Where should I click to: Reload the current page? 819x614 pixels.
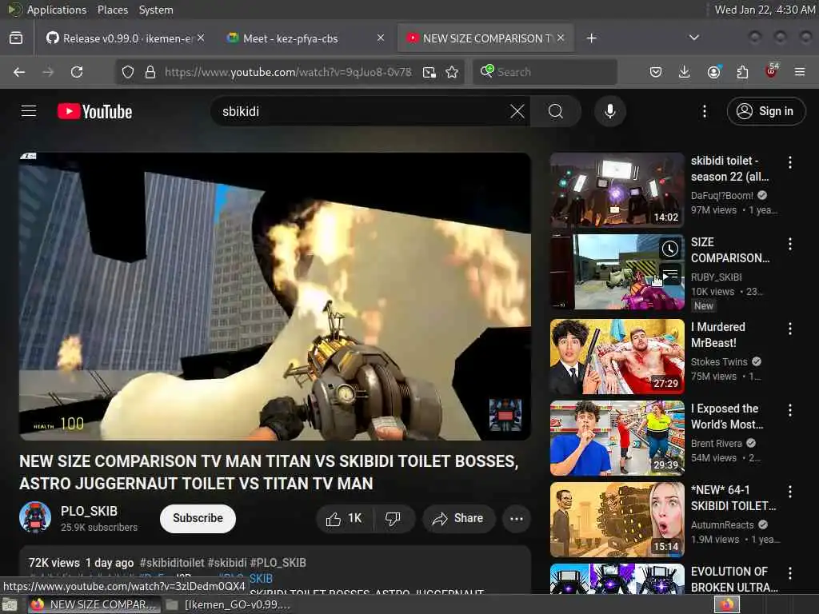pos(77,72)
